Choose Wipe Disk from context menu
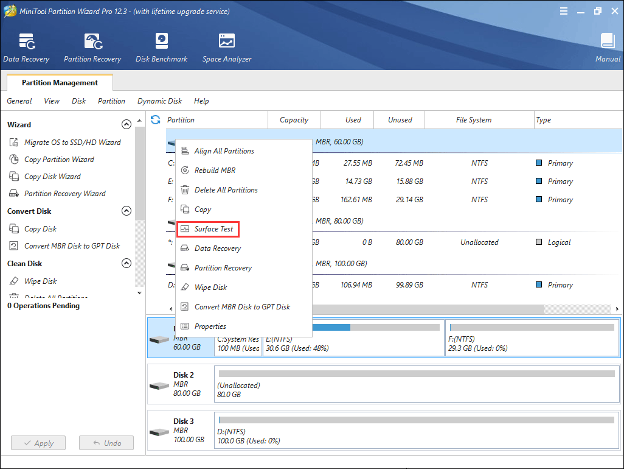 pyautogui.click(x=243, y=287)
